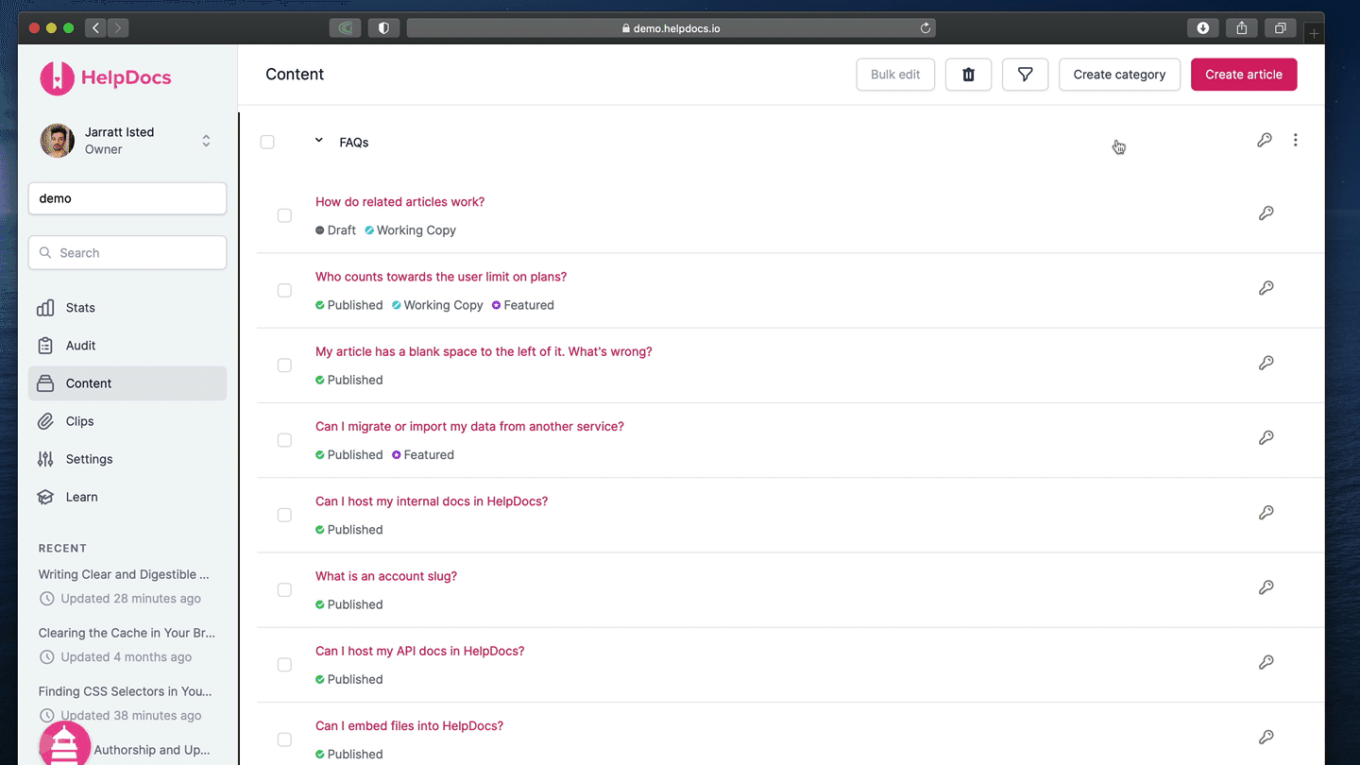Open FAQs category three-dot menu
The image size is (1360, 765).
(x=1295, y=140)
